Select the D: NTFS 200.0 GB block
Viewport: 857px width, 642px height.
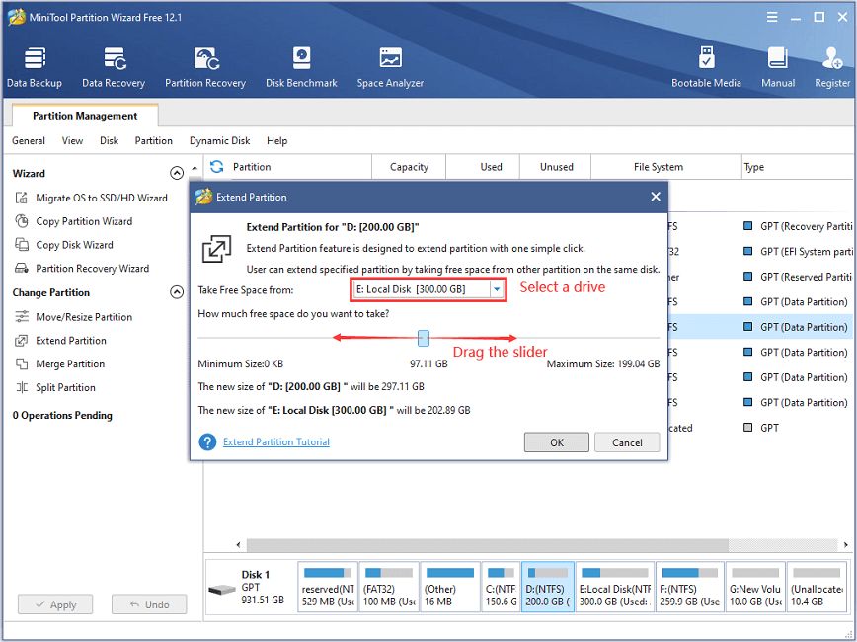coord(548,587)
